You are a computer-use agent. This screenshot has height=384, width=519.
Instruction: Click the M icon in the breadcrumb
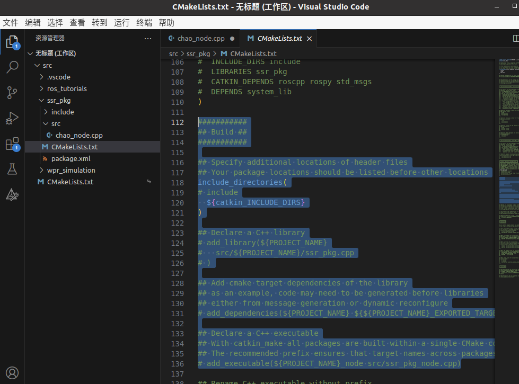pyautogui.click(x=224, y=53)
